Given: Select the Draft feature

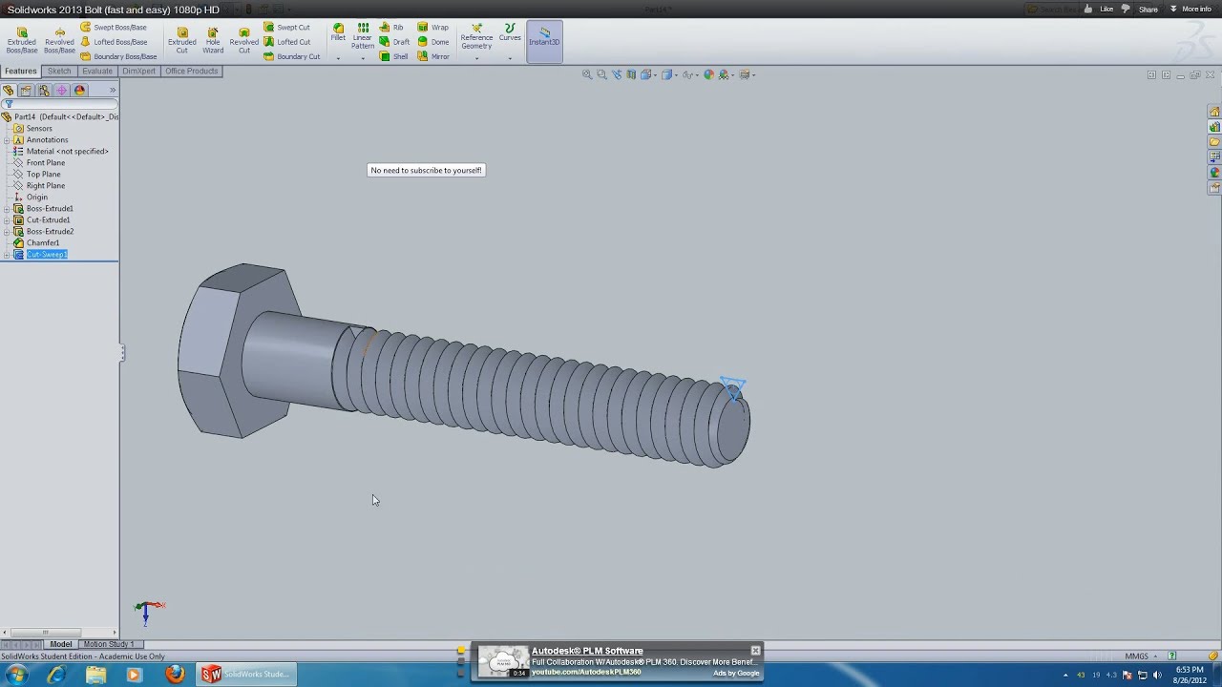Looking at the screenshot, I should coord(394,42).
